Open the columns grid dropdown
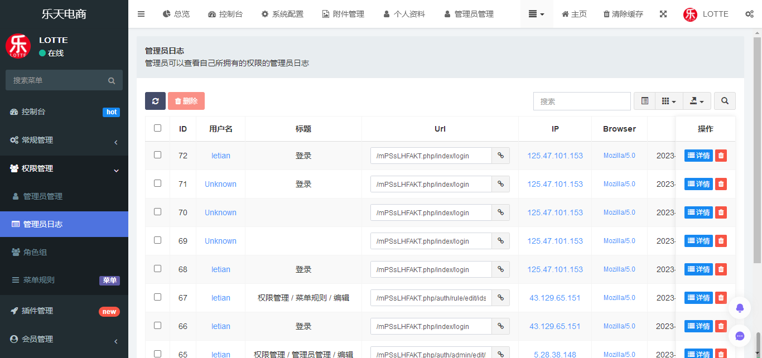The height and width of the screenshot is (358, 762). point(669,101)
